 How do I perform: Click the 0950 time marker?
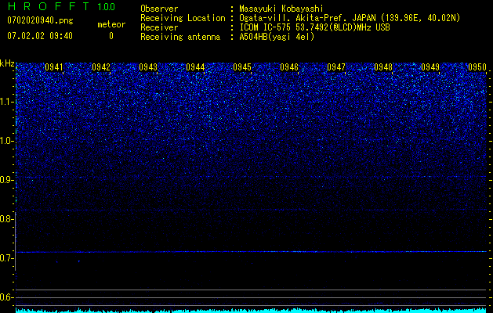point(477,67)
